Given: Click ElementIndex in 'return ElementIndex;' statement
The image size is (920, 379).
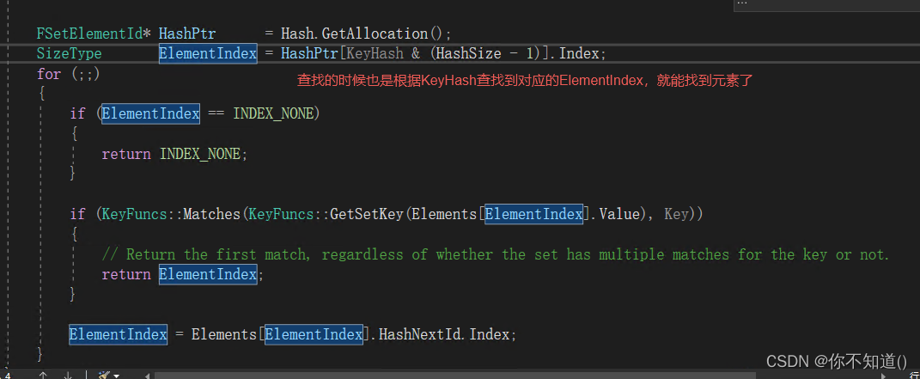Looking at the screenshot, I should 208,274.
